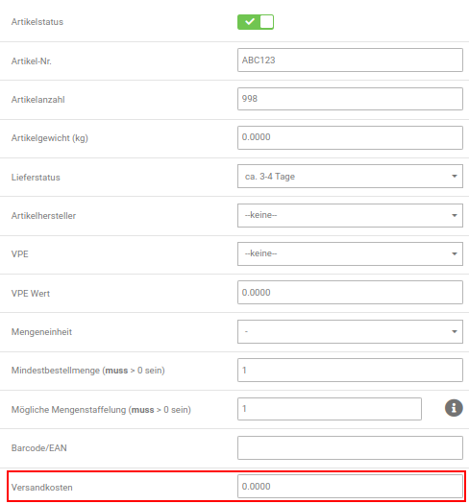Open the Lieferstatus dropdown

(350, 176)
